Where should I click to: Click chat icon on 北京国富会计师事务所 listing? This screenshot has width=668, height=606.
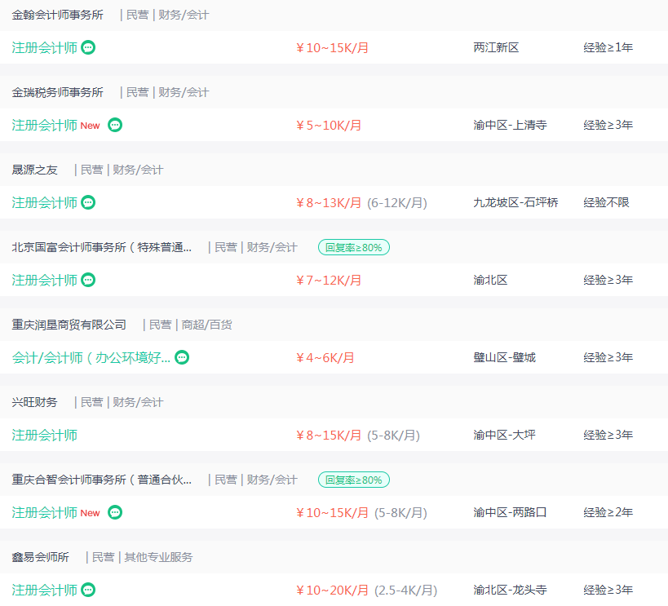point(88,280)
